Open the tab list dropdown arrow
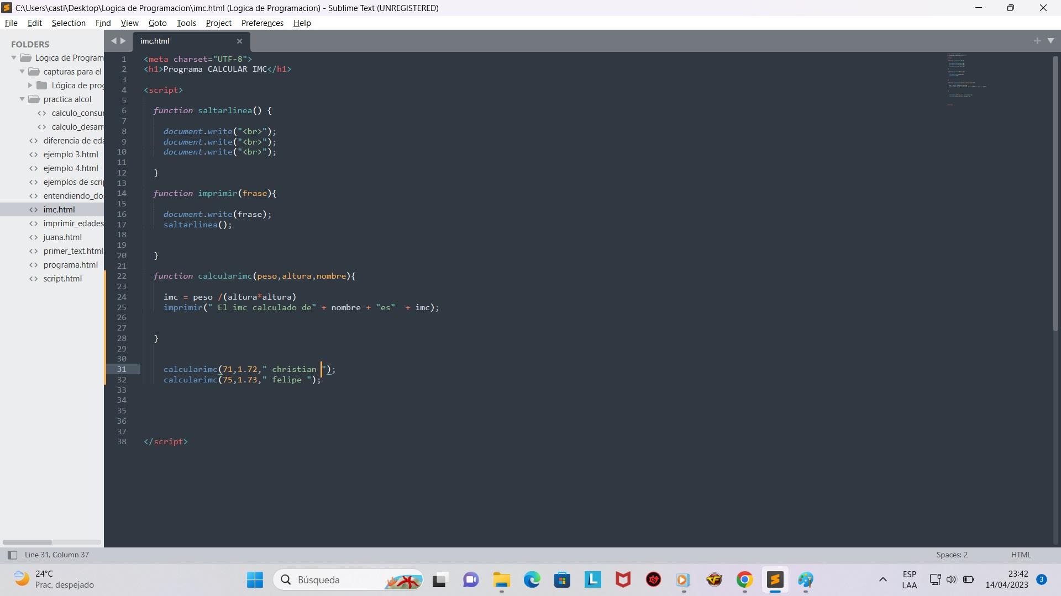1061x596 pixels. pyautogui.click(x=1051, y=41)
